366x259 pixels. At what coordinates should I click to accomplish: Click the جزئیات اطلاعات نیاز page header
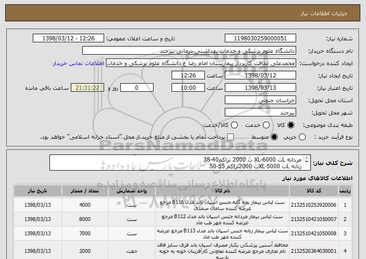point(324,13)
